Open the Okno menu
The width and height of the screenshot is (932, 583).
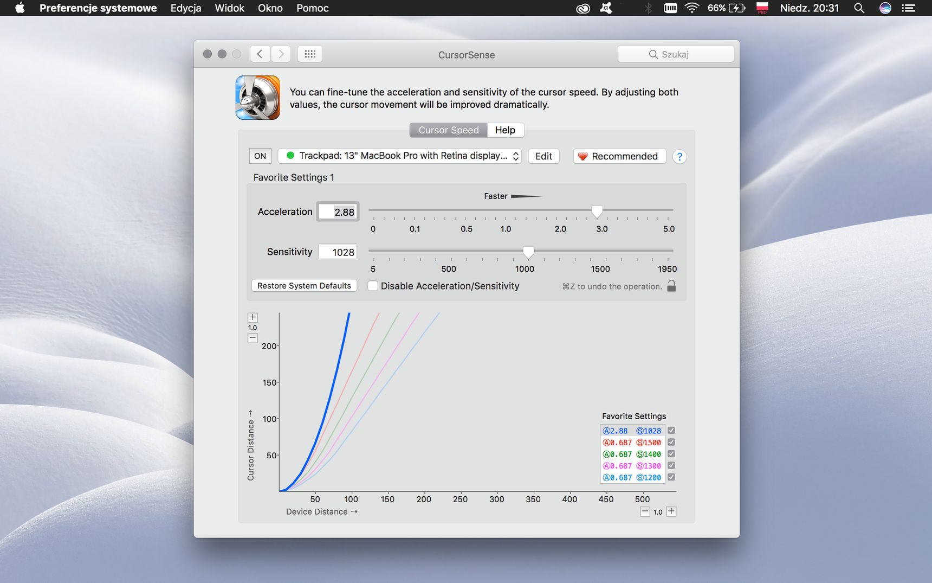click(x=270, y=8)
